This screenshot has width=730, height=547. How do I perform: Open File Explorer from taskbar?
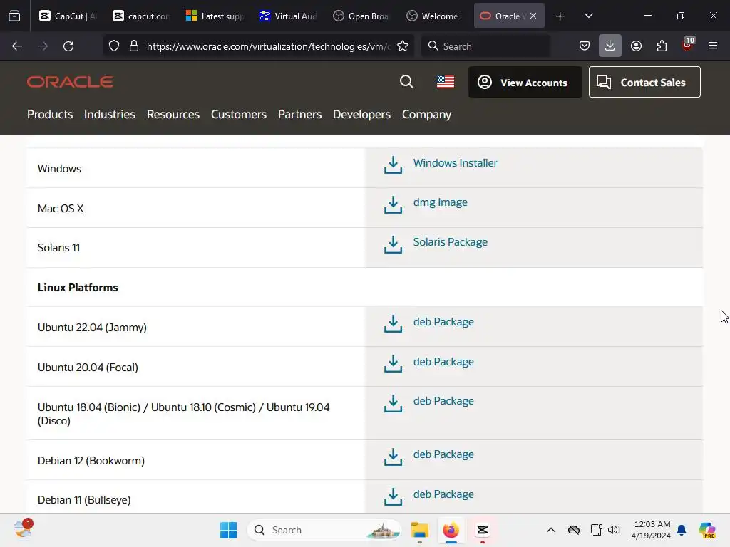(x=419, y=530)
